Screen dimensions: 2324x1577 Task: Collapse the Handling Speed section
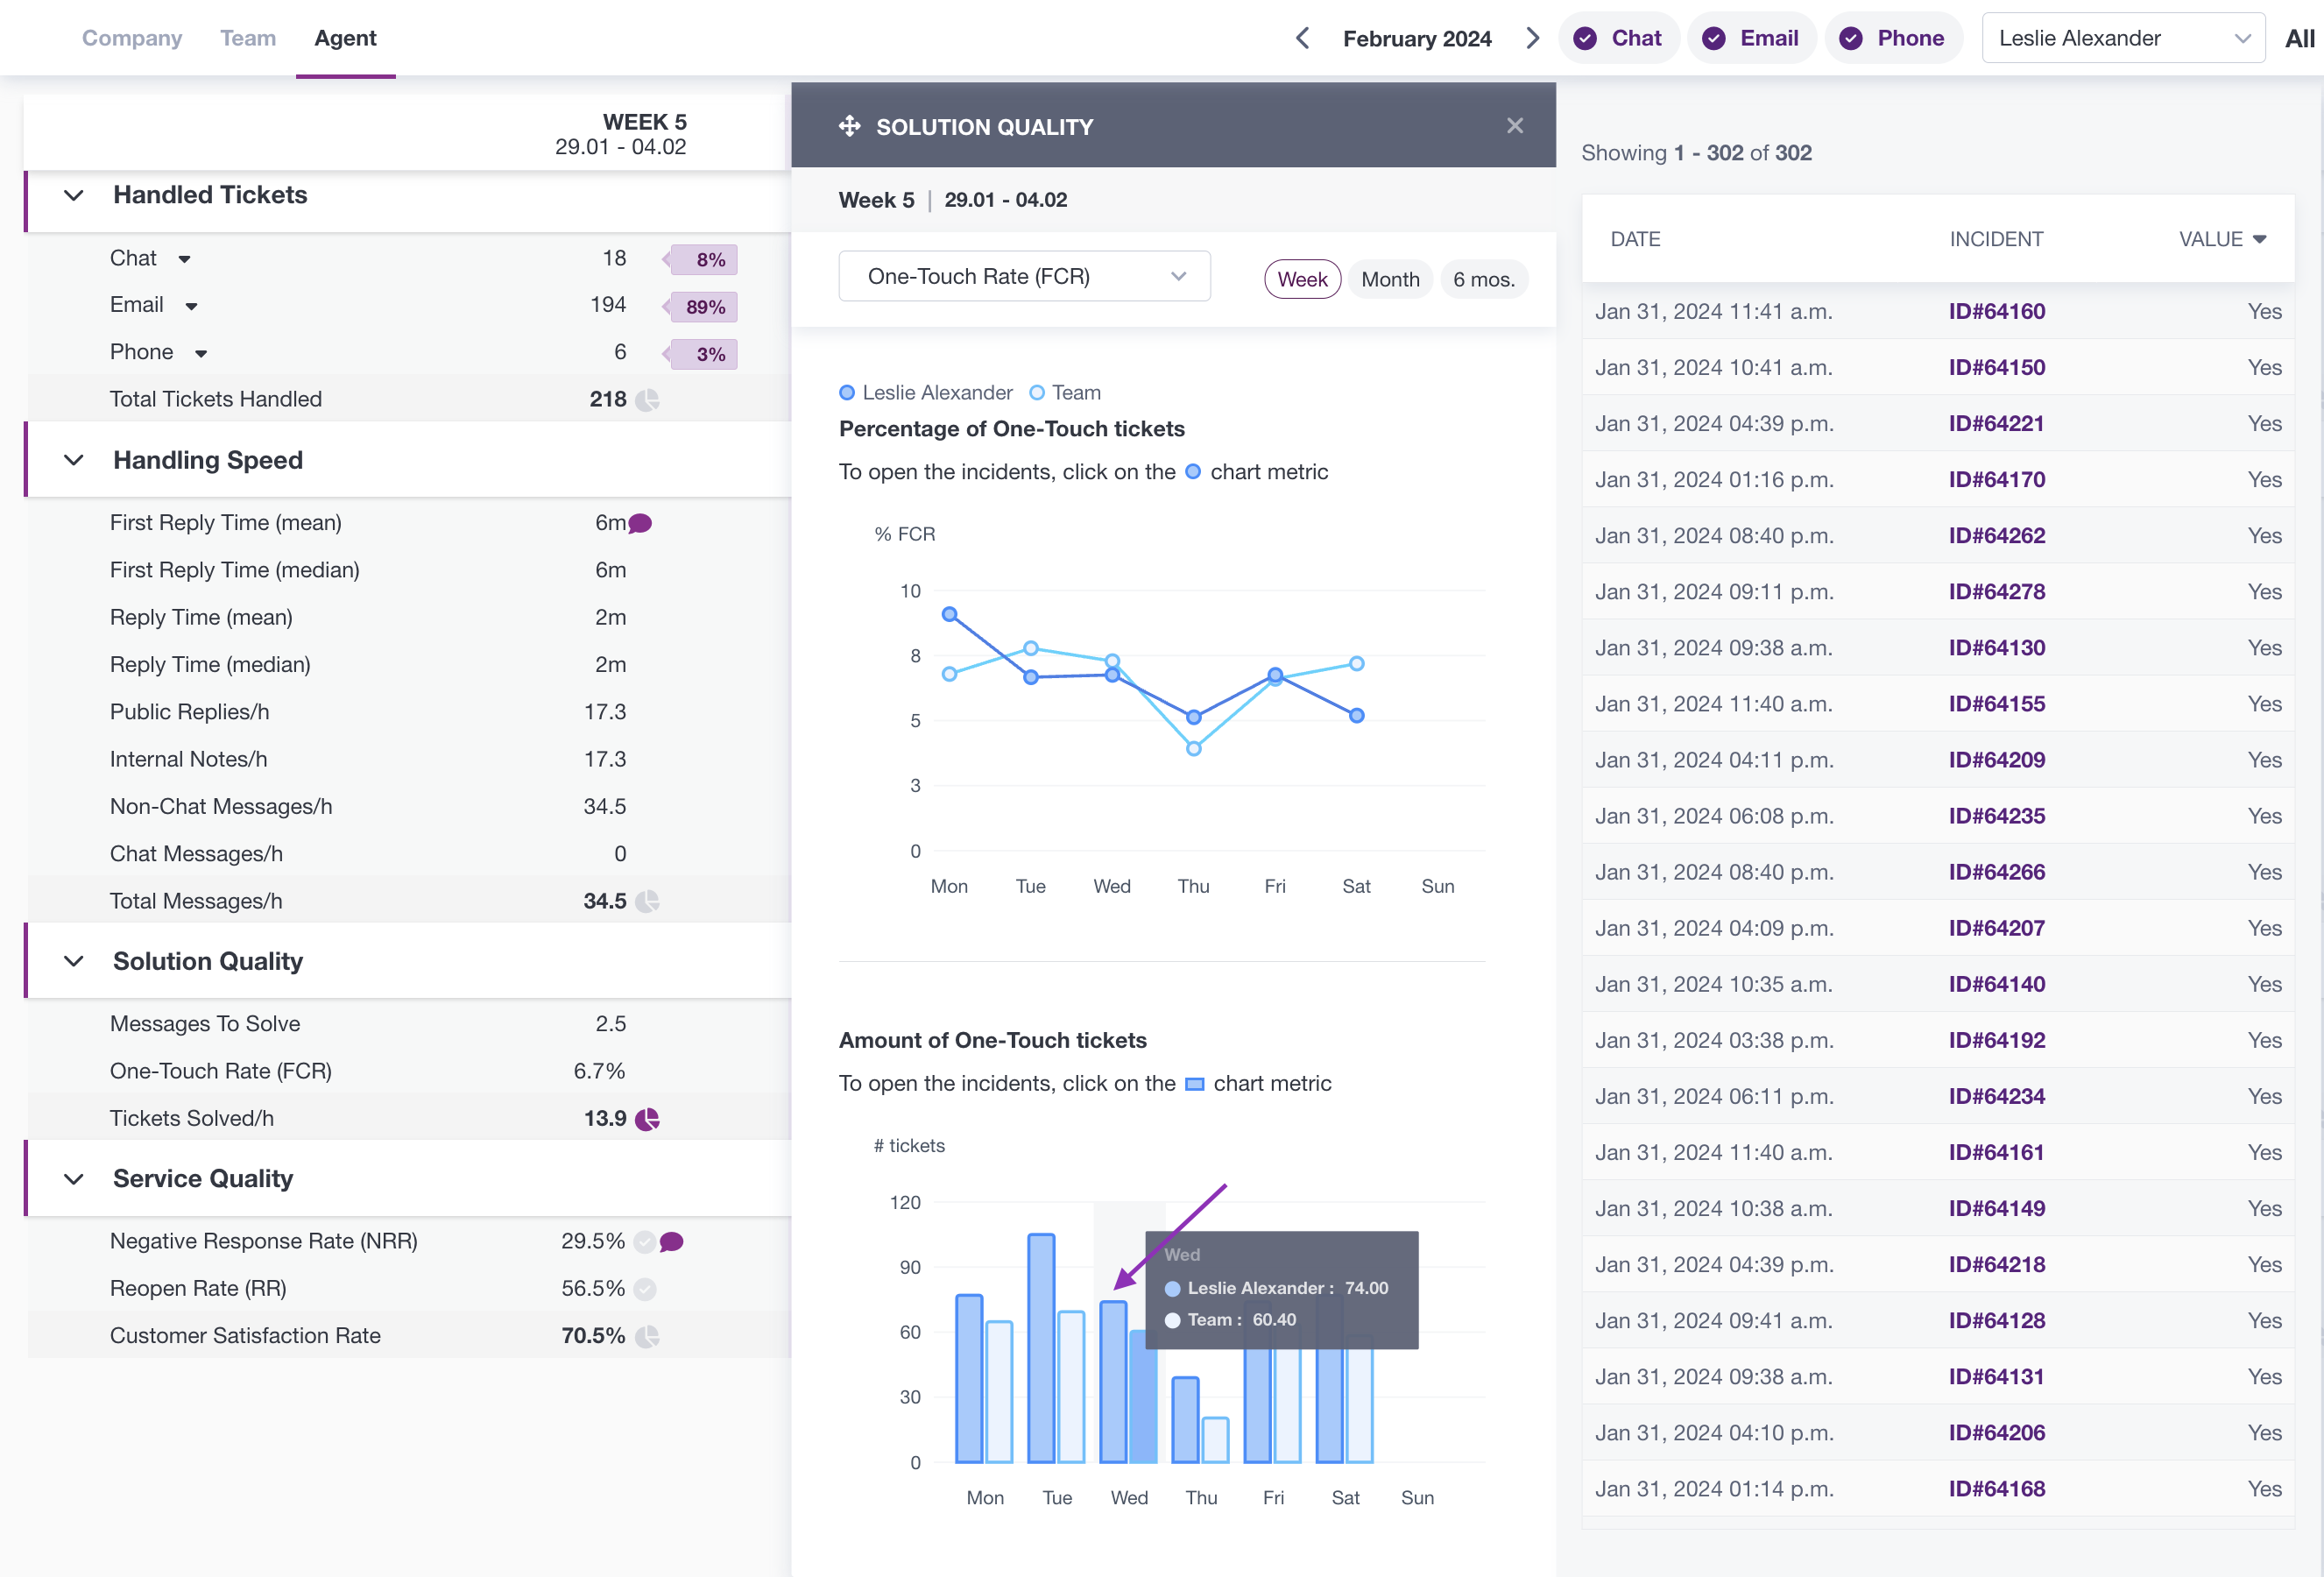(73, 460)
